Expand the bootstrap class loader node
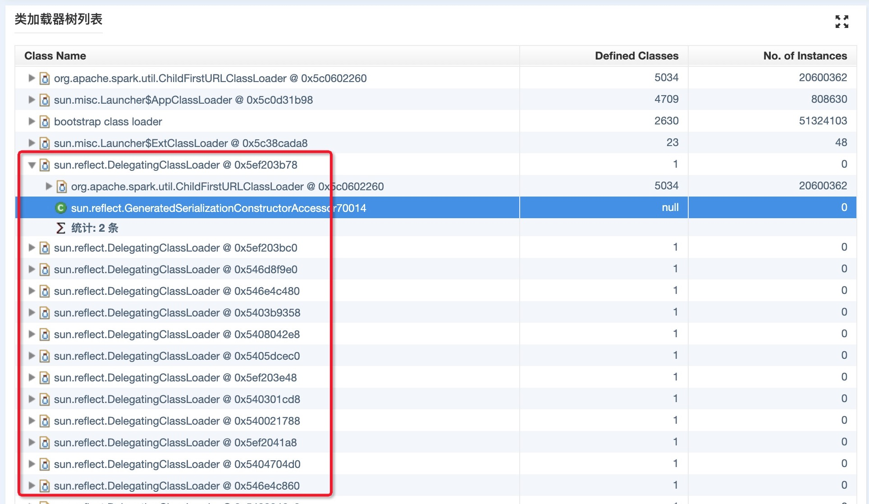This screenshot has height=504, width=869. [32, 121]
